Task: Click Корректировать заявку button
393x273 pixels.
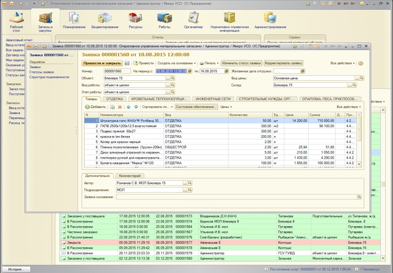Action: 283,63
